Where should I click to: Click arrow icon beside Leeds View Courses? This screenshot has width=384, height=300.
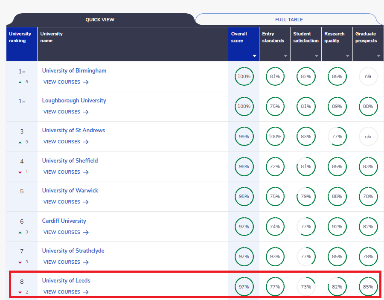click(86, 292)
